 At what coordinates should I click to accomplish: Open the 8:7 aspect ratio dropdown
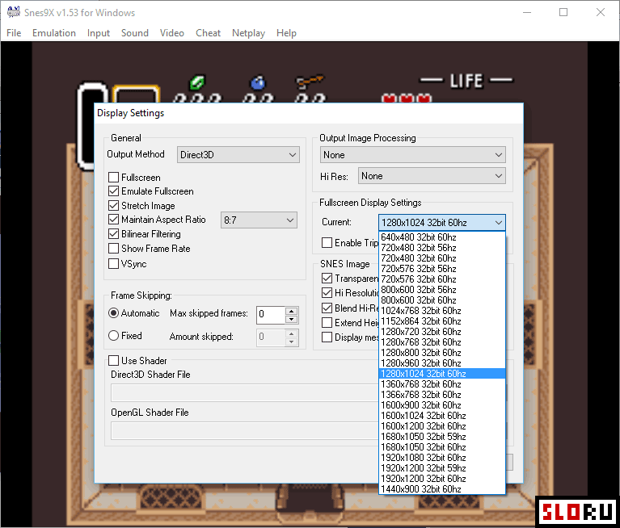(x=259, y=220)
